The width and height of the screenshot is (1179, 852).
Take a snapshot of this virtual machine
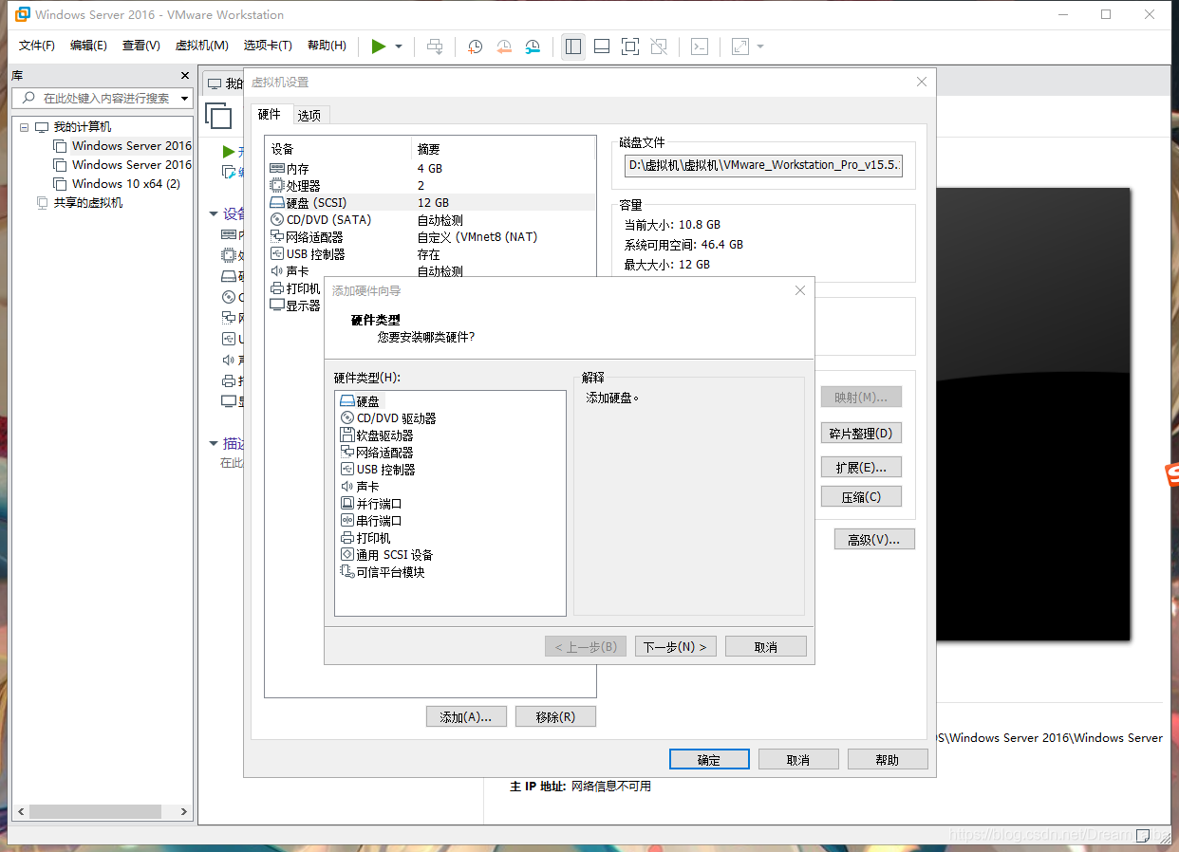pos(476,46)
